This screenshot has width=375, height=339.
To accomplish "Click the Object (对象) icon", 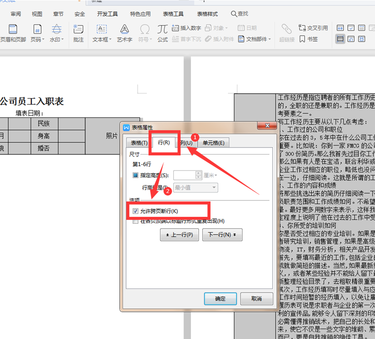I will coord(208,28).
